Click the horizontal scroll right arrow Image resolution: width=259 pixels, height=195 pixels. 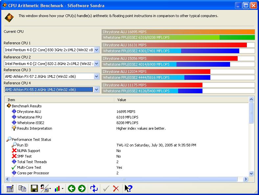click(246, 179)
